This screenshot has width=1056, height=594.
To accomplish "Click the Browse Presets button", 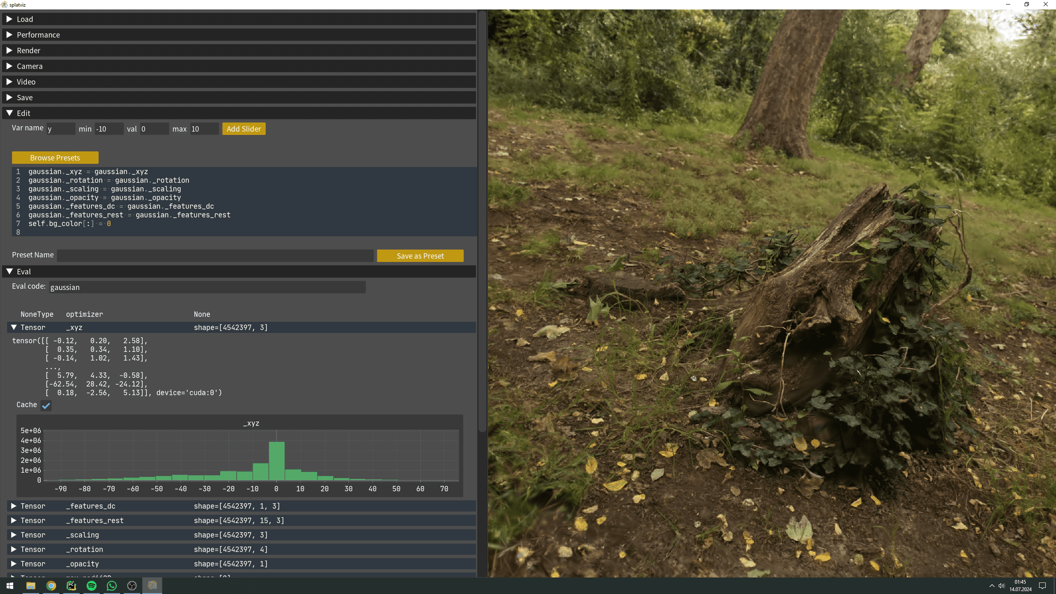I will pos(55,157).
